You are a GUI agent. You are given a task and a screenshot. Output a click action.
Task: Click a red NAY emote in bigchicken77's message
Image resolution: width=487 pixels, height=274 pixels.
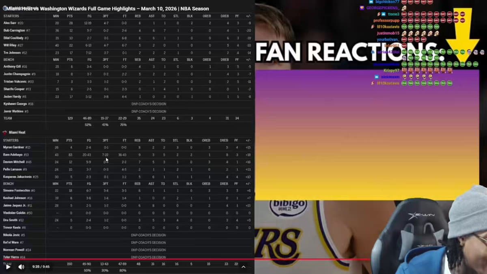click(x=404, y=2)
